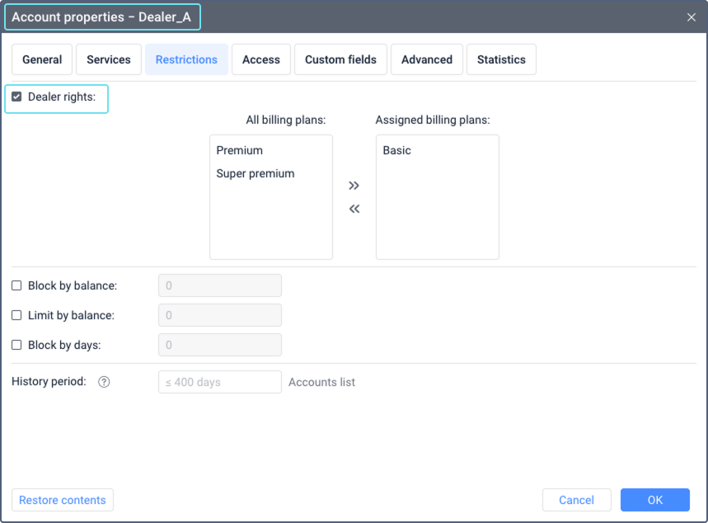
Task: Move selected plan right with double-arrow icon
Action: tap(354, 186)
